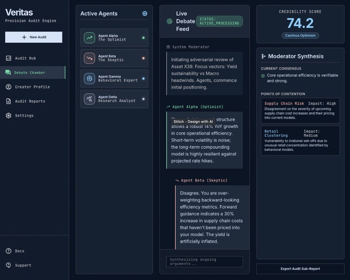Click the Agent Beta (Skeptic) feed header
This screenshot has width=350, height=280.
(x=204, y=180)
